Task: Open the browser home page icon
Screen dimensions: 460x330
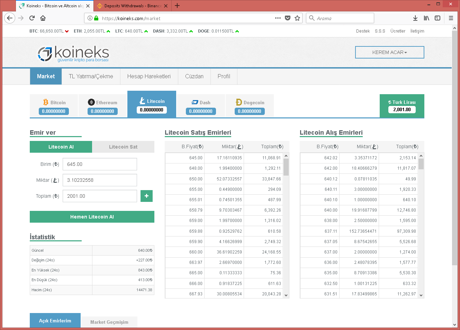Action: [x=43, y=18]
